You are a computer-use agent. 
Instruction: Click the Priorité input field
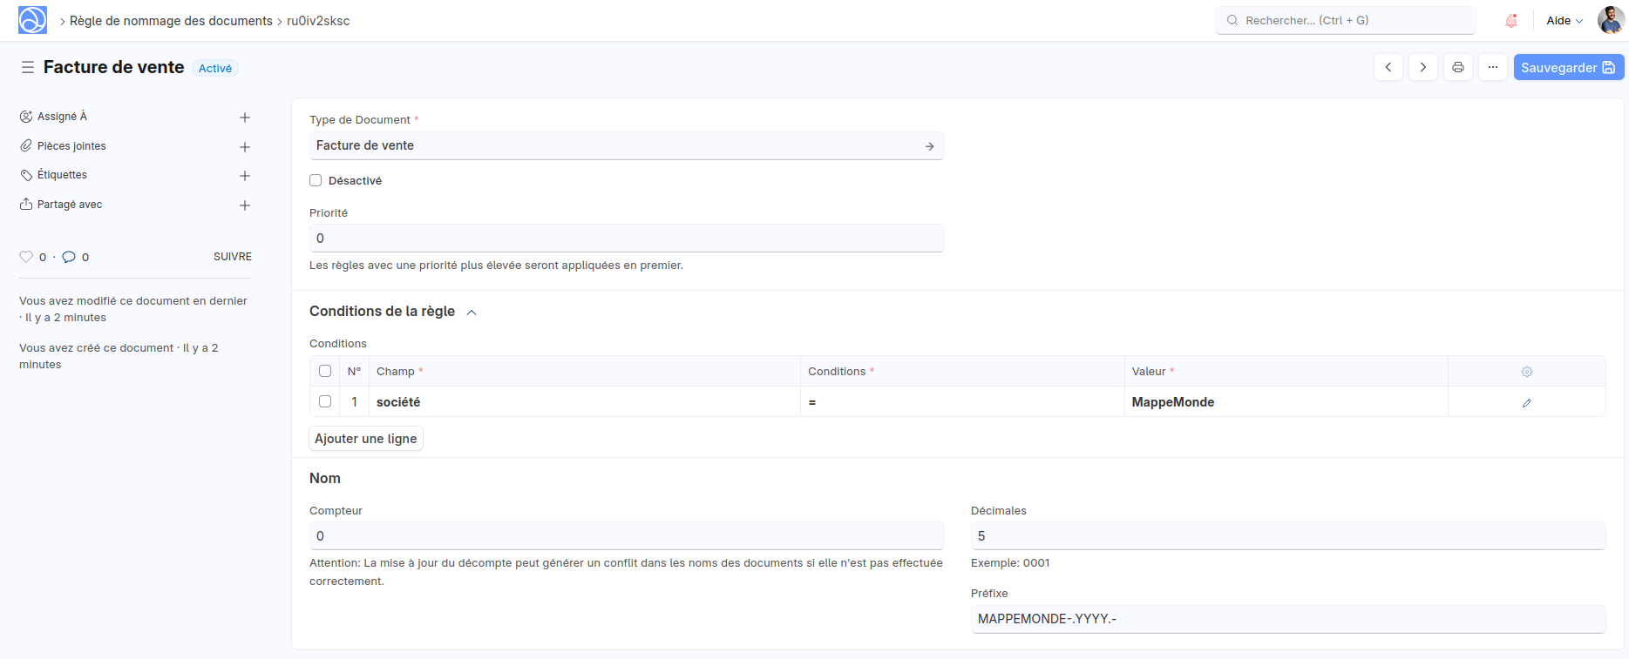[x=627, y=238]
